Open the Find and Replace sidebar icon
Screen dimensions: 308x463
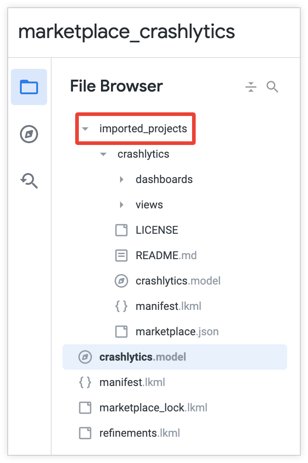pyautogui.click(x=29, y=180)
